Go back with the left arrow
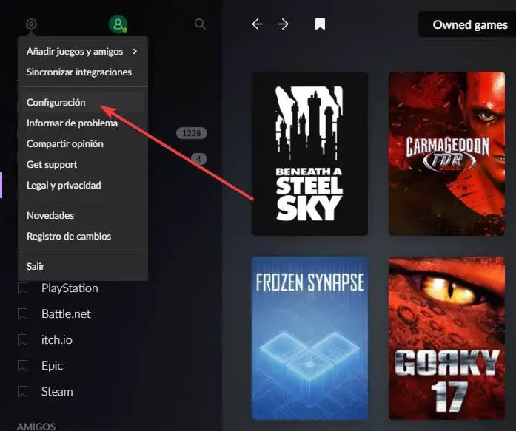The image size is (516, 431). [257, 24]
